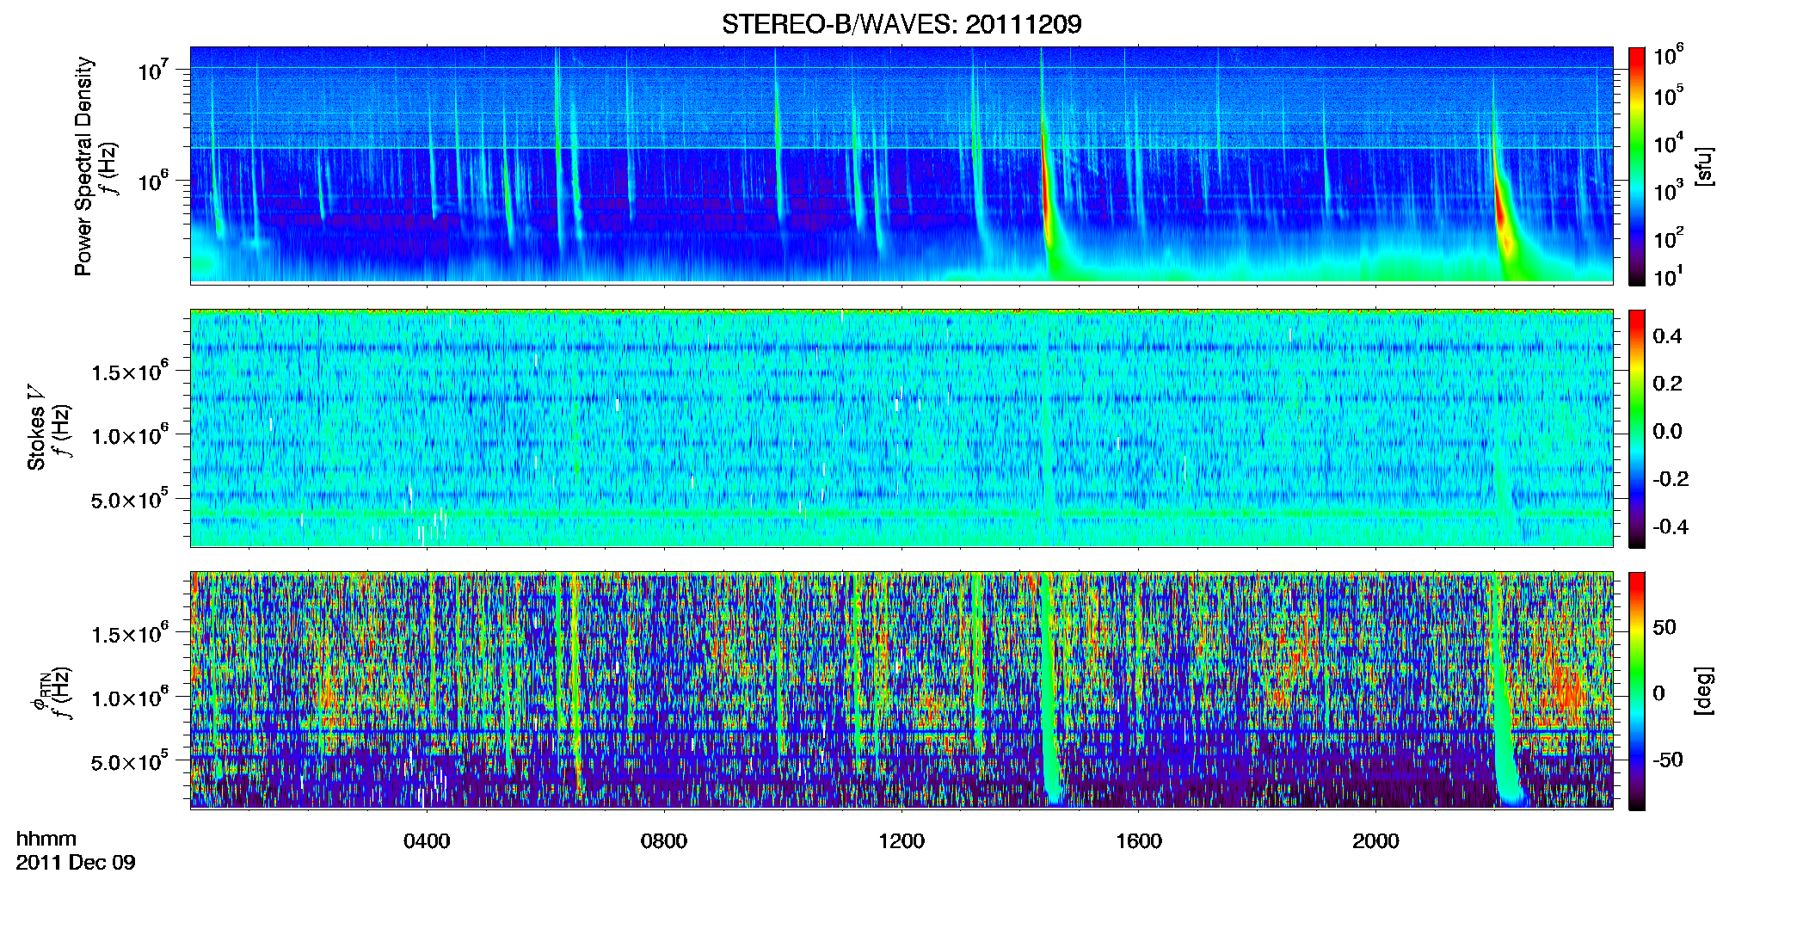The width and height of the screenshot is (1803, 929).
Task: Click inside the φRTN direction spectrogram panel
Action: pyautogui.click(x=901, y=691)
